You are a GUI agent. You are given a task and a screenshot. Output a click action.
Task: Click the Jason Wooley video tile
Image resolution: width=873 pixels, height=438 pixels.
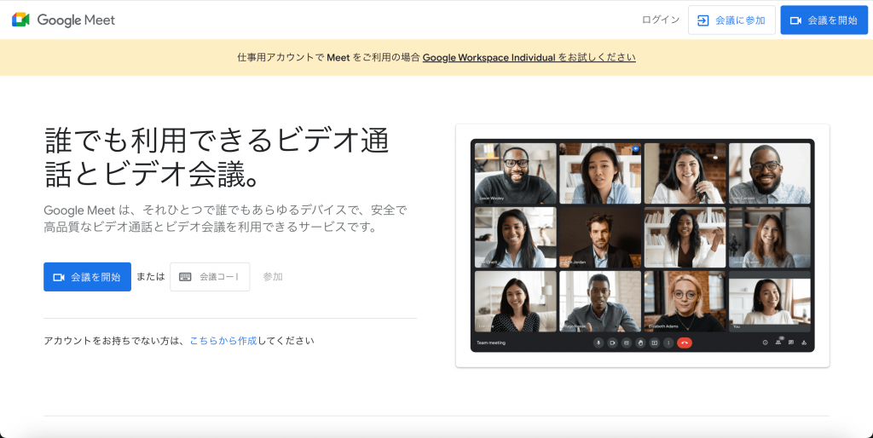click(516, 174)
